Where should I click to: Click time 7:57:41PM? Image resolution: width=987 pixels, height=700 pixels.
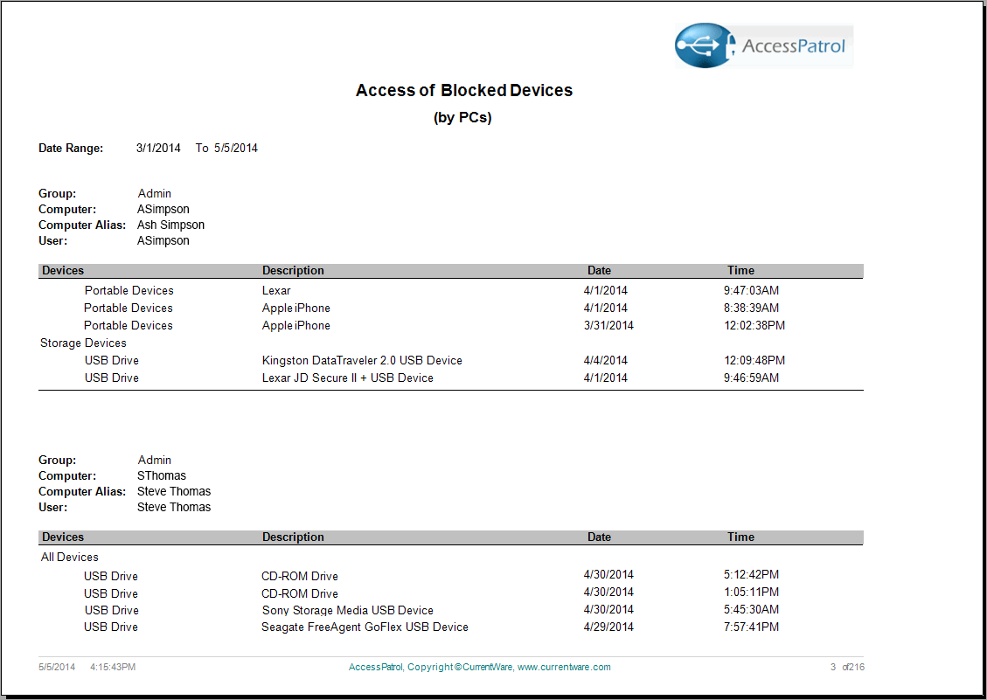click(752, 627)
